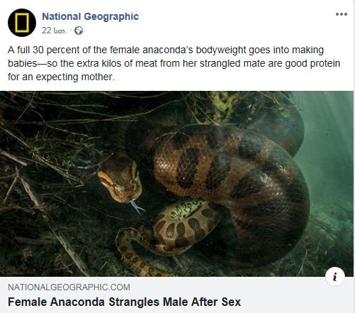Open the post timestamp '22 სთ.'
The height and width of the screenshot is (313, 355).
pos(55,31)
